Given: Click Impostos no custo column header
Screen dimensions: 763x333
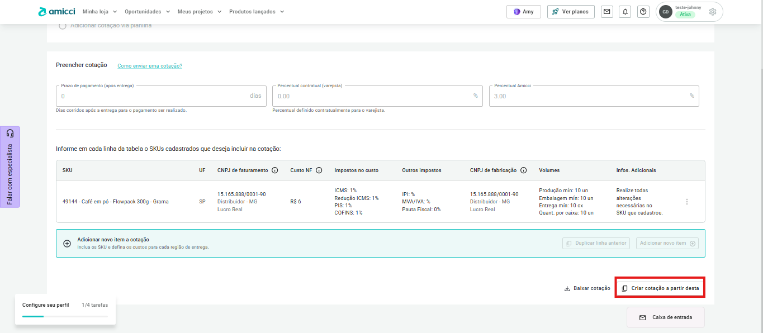Looking at the screenshot, I should [x=356, y=170].
